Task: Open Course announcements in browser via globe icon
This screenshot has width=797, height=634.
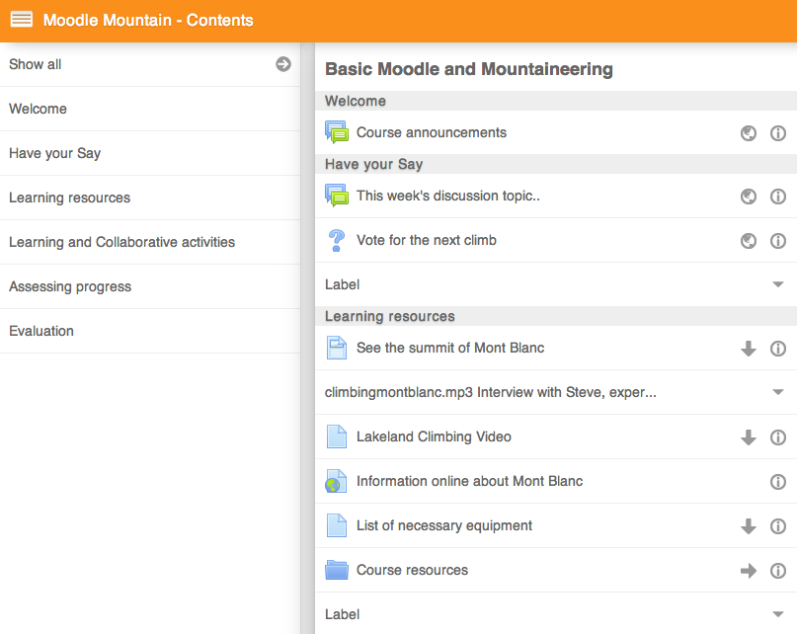Action: 749,132
